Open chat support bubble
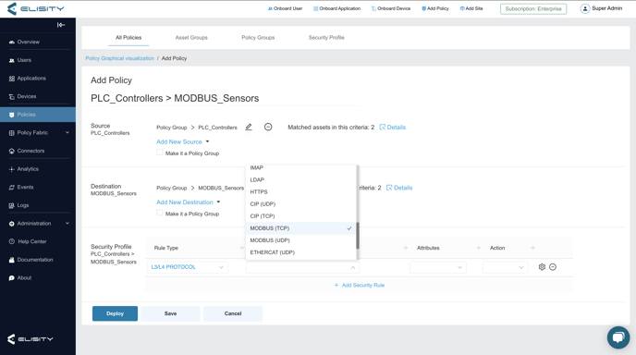This screenshot has width=636, height=355. [x=618, y=337]
